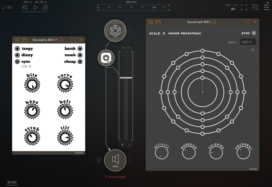272x187 pixels.
Task: Open the 1: Auxotroph channel label
Action: tap(115, 177)
